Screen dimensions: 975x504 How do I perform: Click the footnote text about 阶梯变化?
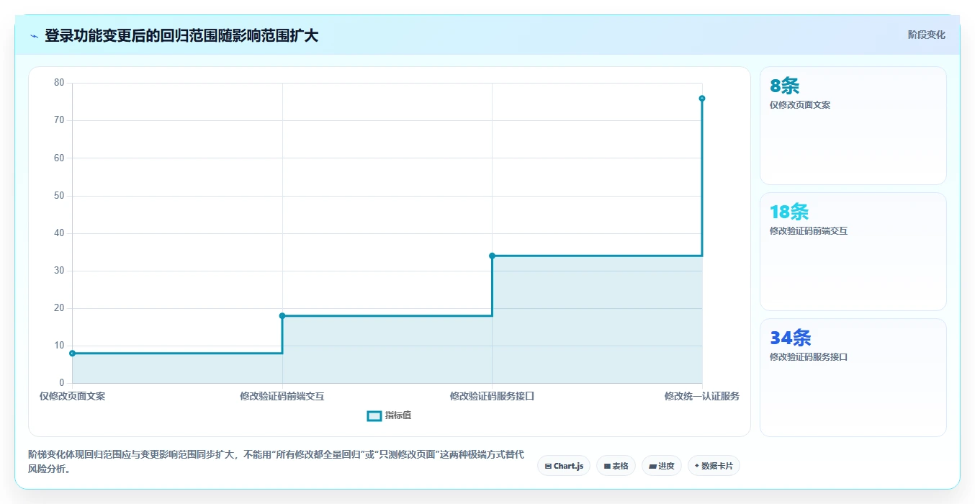click(x=277, y=462)
